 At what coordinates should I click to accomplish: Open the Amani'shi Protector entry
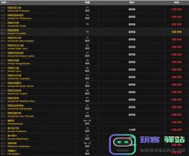19,11
